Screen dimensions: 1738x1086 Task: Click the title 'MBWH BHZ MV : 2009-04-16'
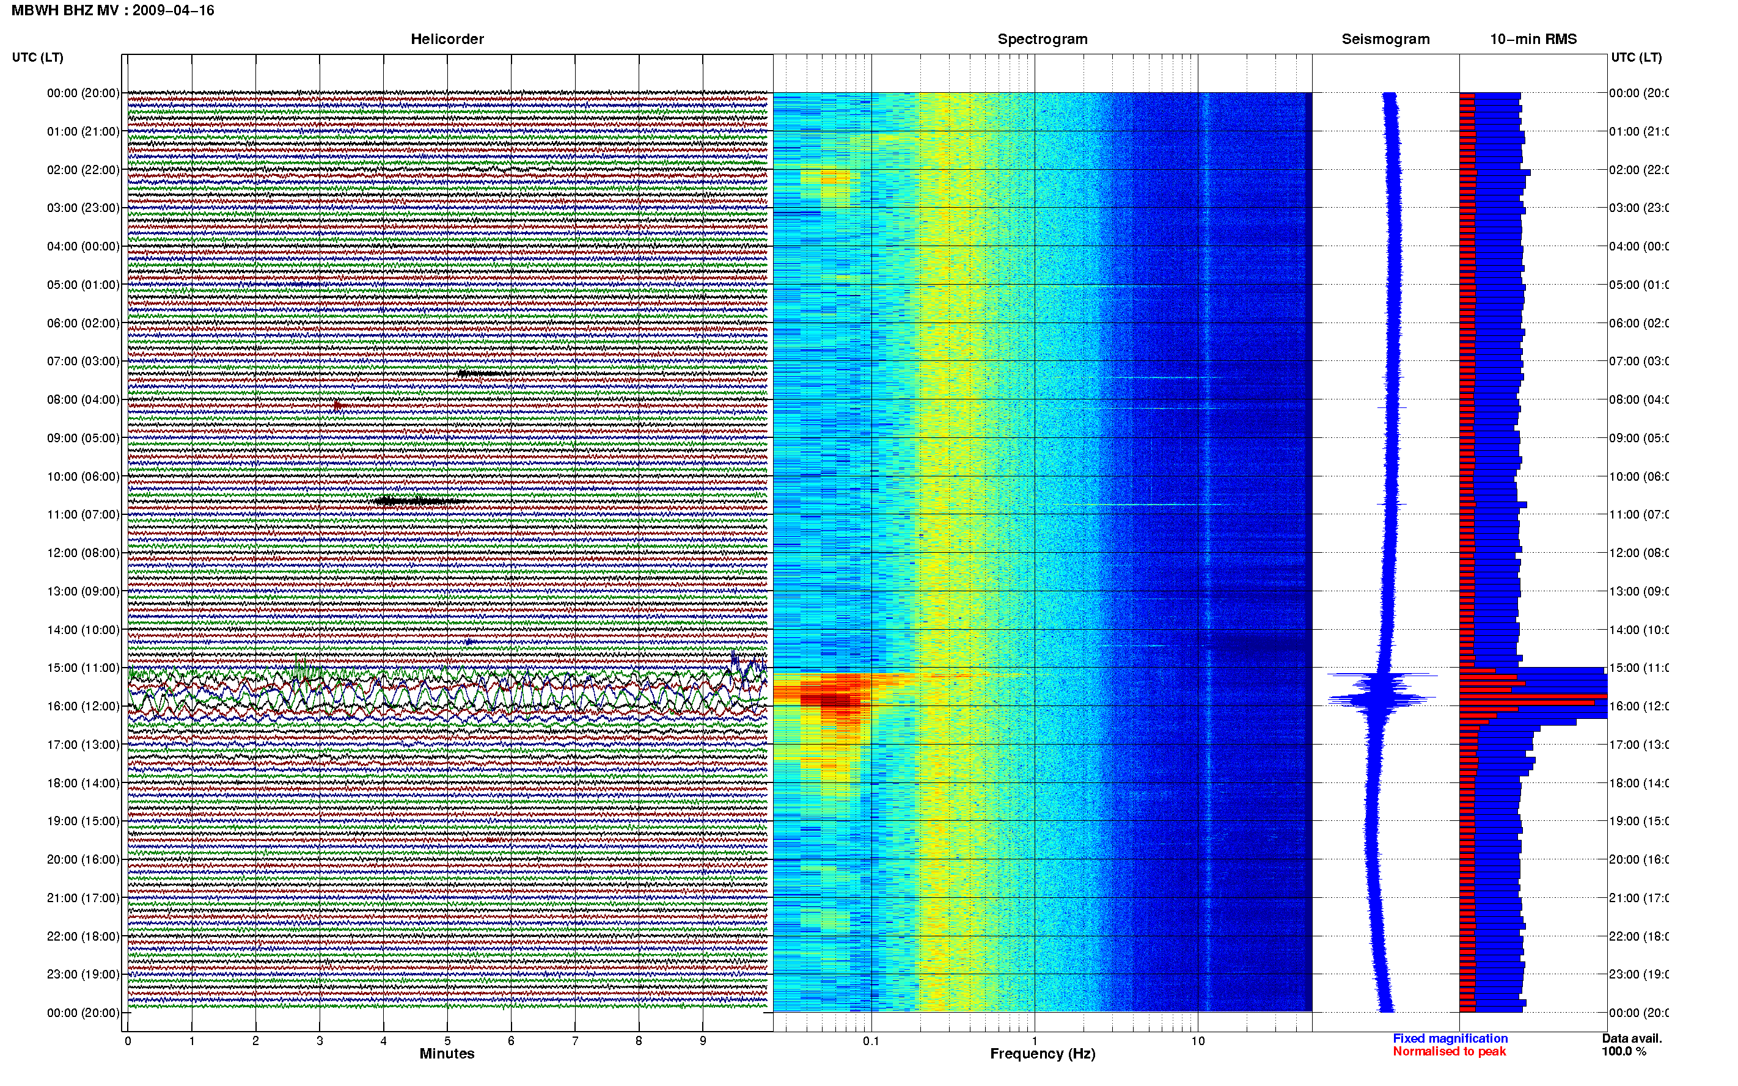pyautogui.click(x=113, y=11)
